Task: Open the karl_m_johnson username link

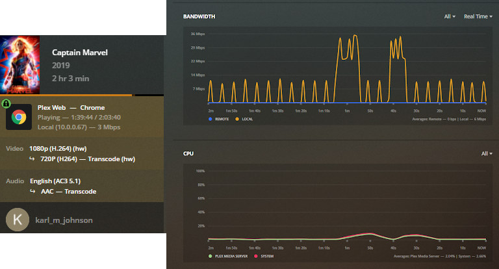Action: (64, 220)
